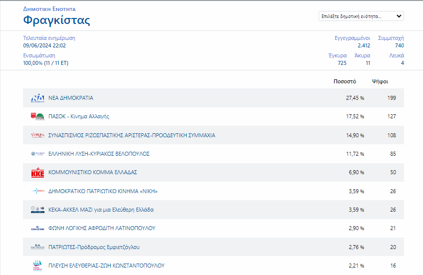Click the 21 votes value

[393, 228]
